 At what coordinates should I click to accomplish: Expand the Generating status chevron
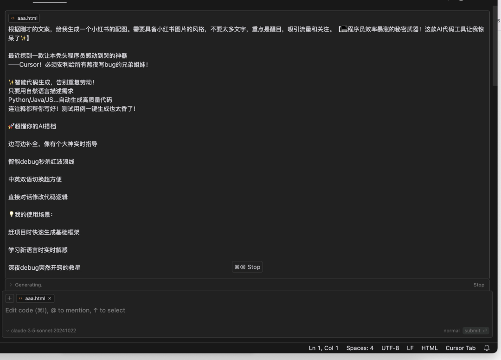[11, 285]
